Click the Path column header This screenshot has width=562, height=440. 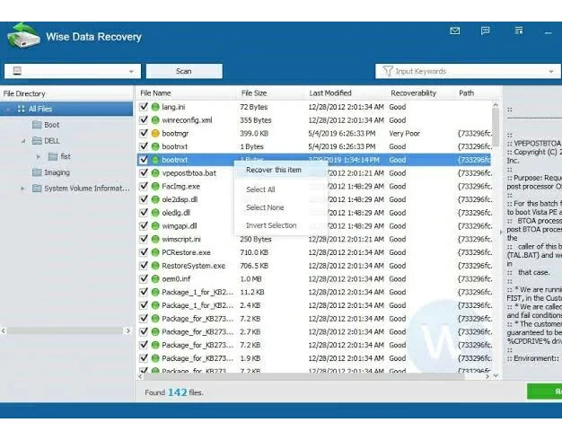pyautogui.click(x=466, y=93)
